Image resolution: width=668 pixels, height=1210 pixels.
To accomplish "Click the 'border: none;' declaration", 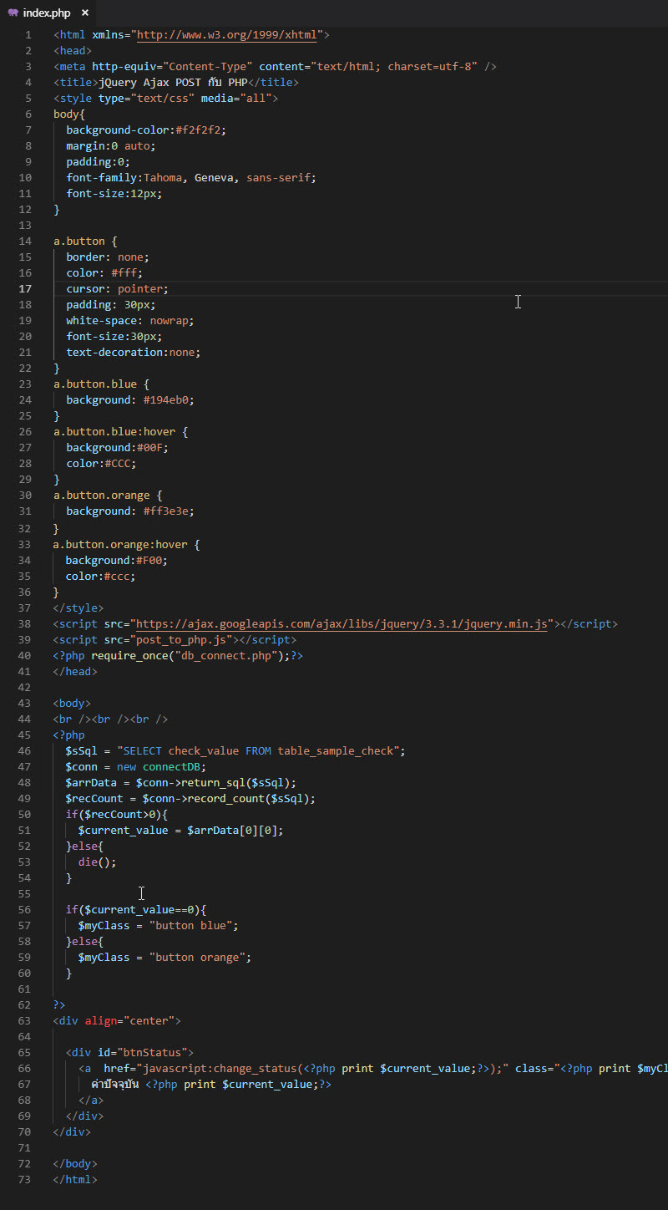I will point(108,257).
